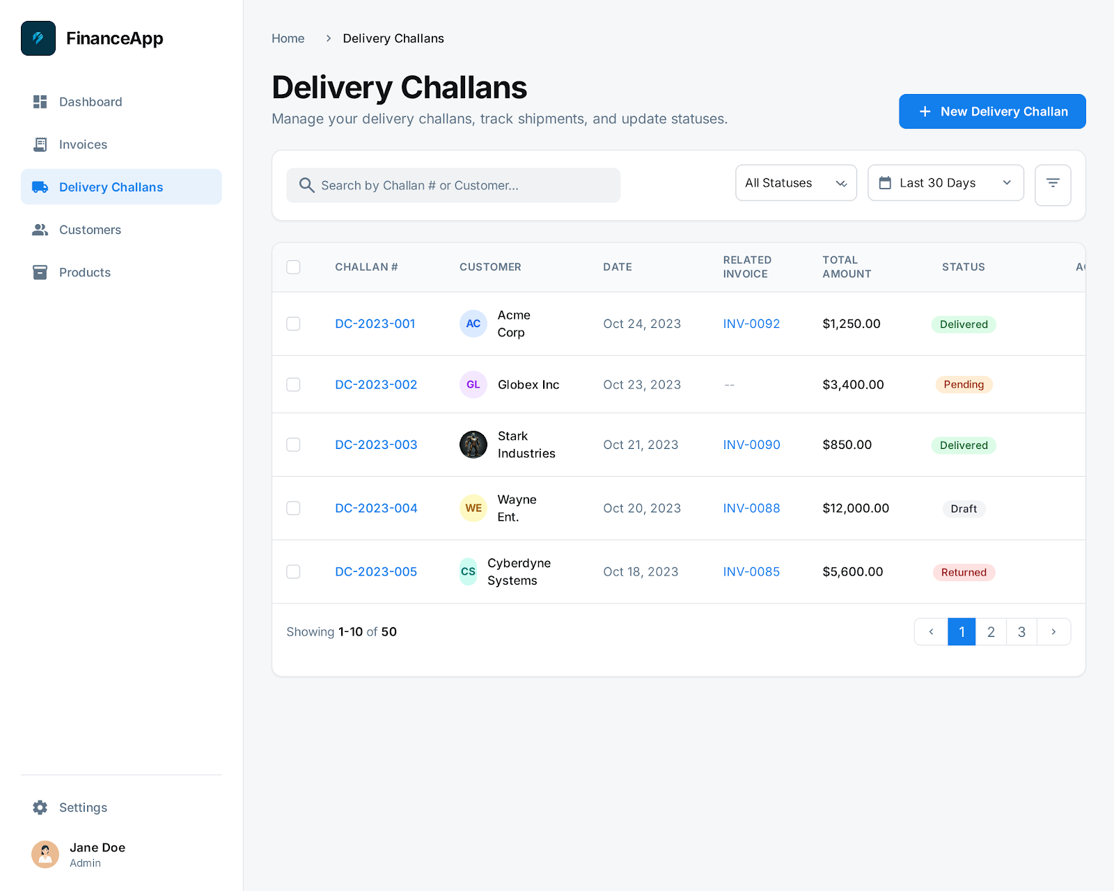This screenshot has height=891, width=1114.
Task: Go to next page using right chevron
Action: point(1053,632)
